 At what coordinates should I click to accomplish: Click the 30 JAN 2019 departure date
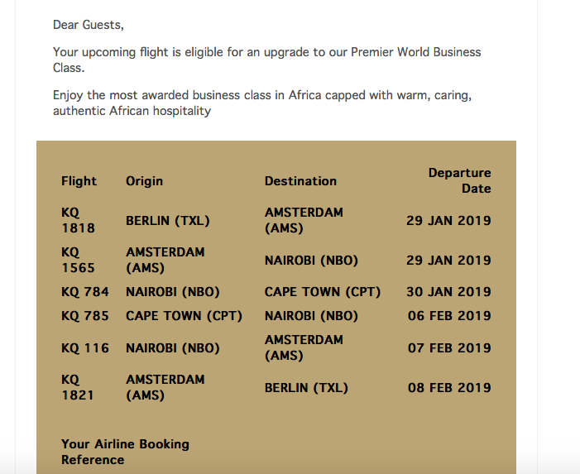click(x=448, y=292)
